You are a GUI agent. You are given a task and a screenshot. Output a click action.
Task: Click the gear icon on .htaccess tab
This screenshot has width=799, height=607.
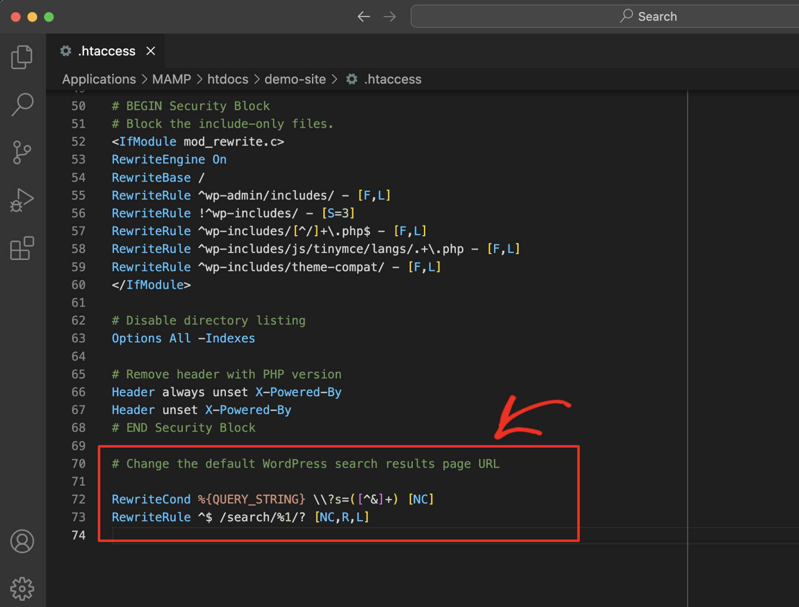(66, 51)
